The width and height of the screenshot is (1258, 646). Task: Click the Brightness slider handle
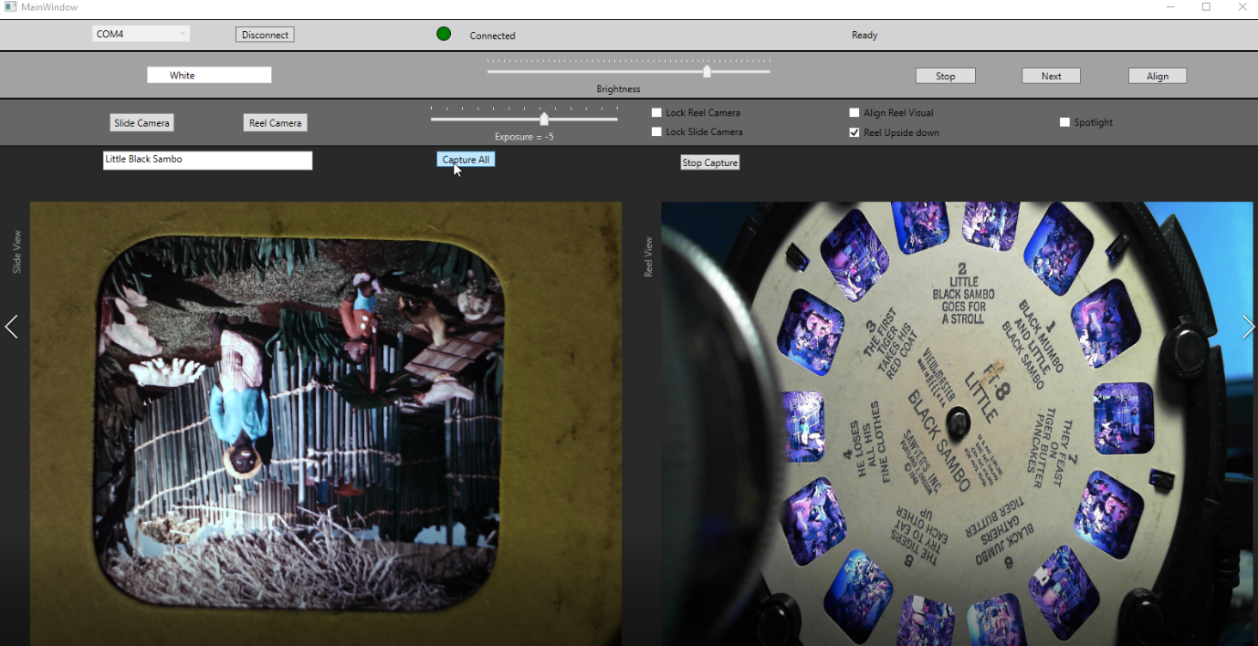(x=707, y=71)
